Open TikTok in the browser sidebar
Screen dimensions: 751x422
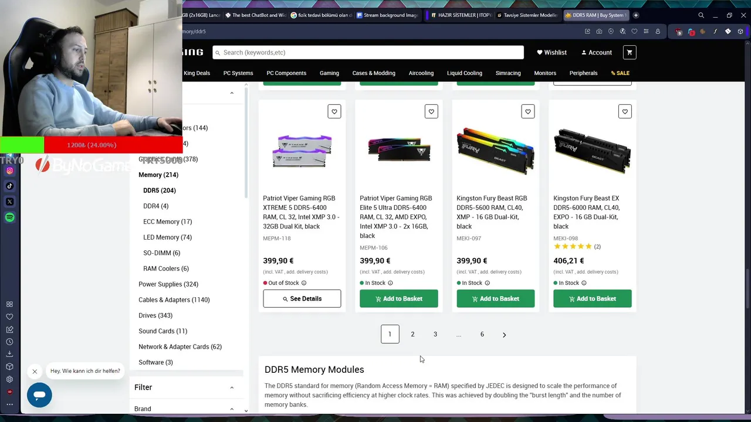click(9, 186)
